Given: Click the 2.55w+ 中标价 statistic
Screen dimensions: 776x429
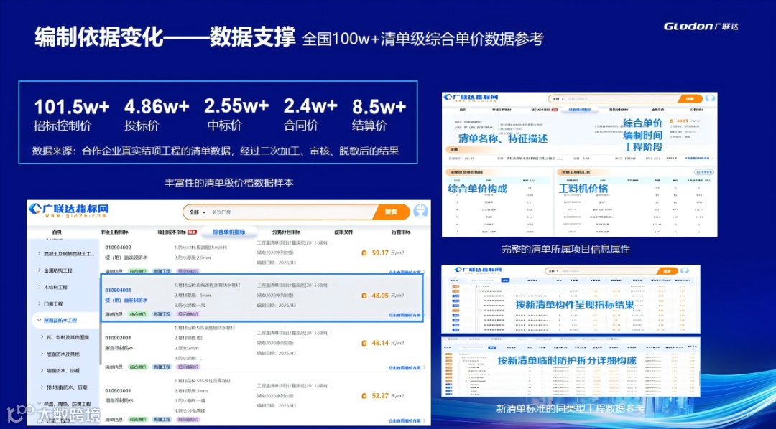Looking at the screenshot, I should tap(236, 115).
